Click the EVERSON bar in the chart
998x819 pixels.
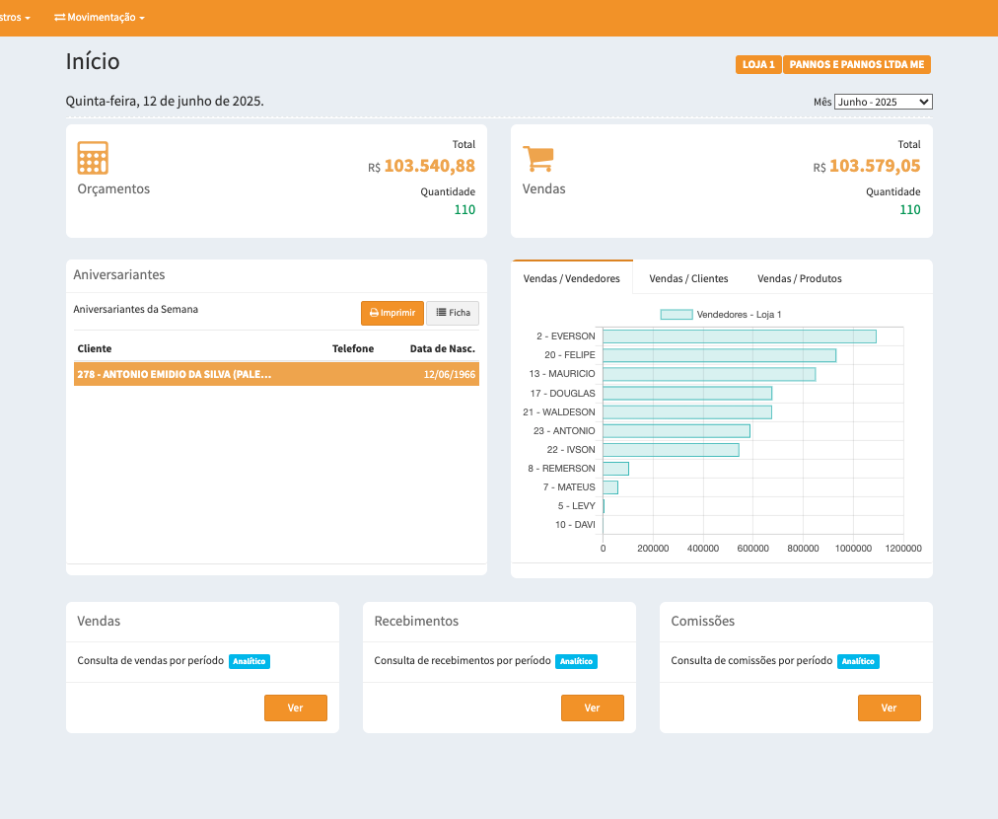coord(739,336)
